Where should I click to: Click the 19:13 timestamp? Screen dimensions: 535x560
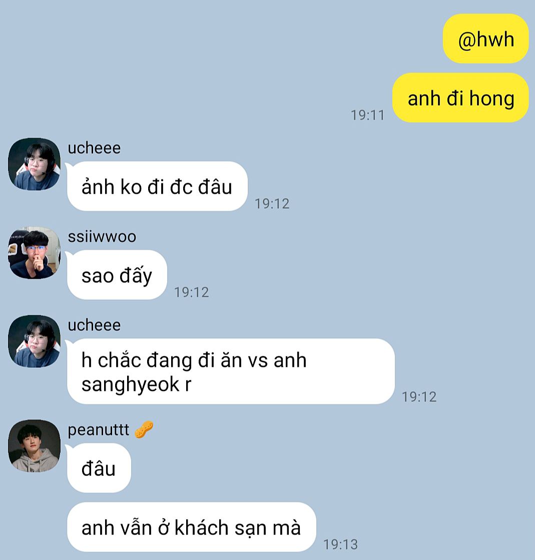[340, 544]
